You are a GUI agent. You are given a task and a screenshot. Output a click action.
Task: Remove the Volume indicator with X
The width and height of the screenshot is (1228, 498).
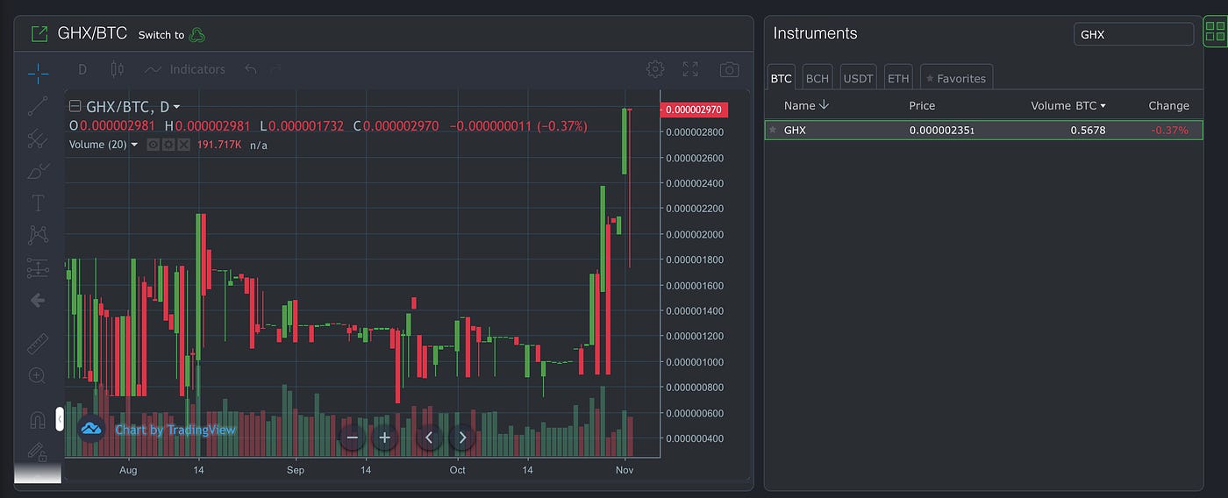click(x=183, y=145)
